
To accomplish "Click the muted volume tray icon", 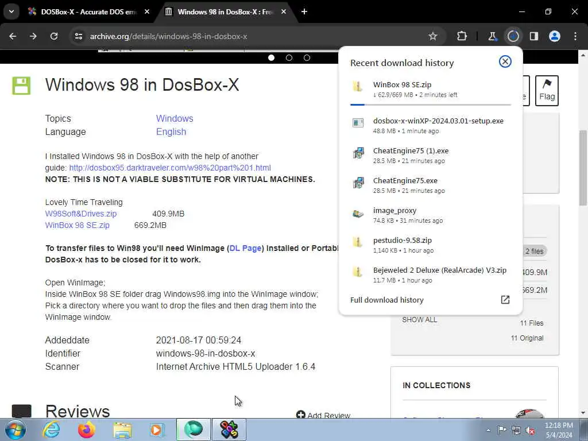I will coord(530,430).
